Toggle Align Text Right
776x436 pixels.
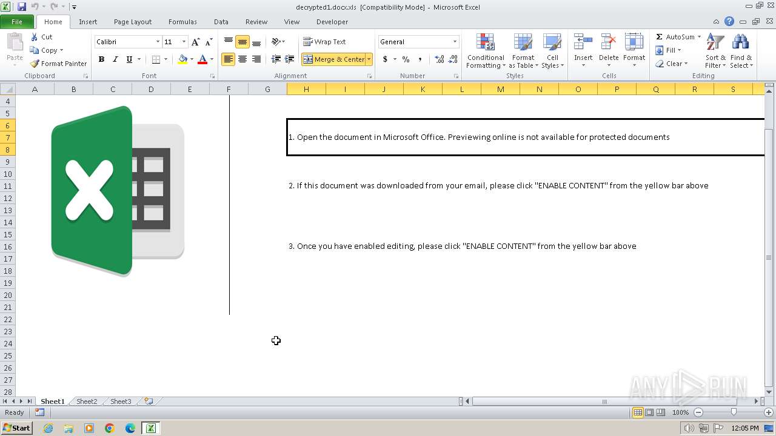pyautogui.click(x=256, y=59)
